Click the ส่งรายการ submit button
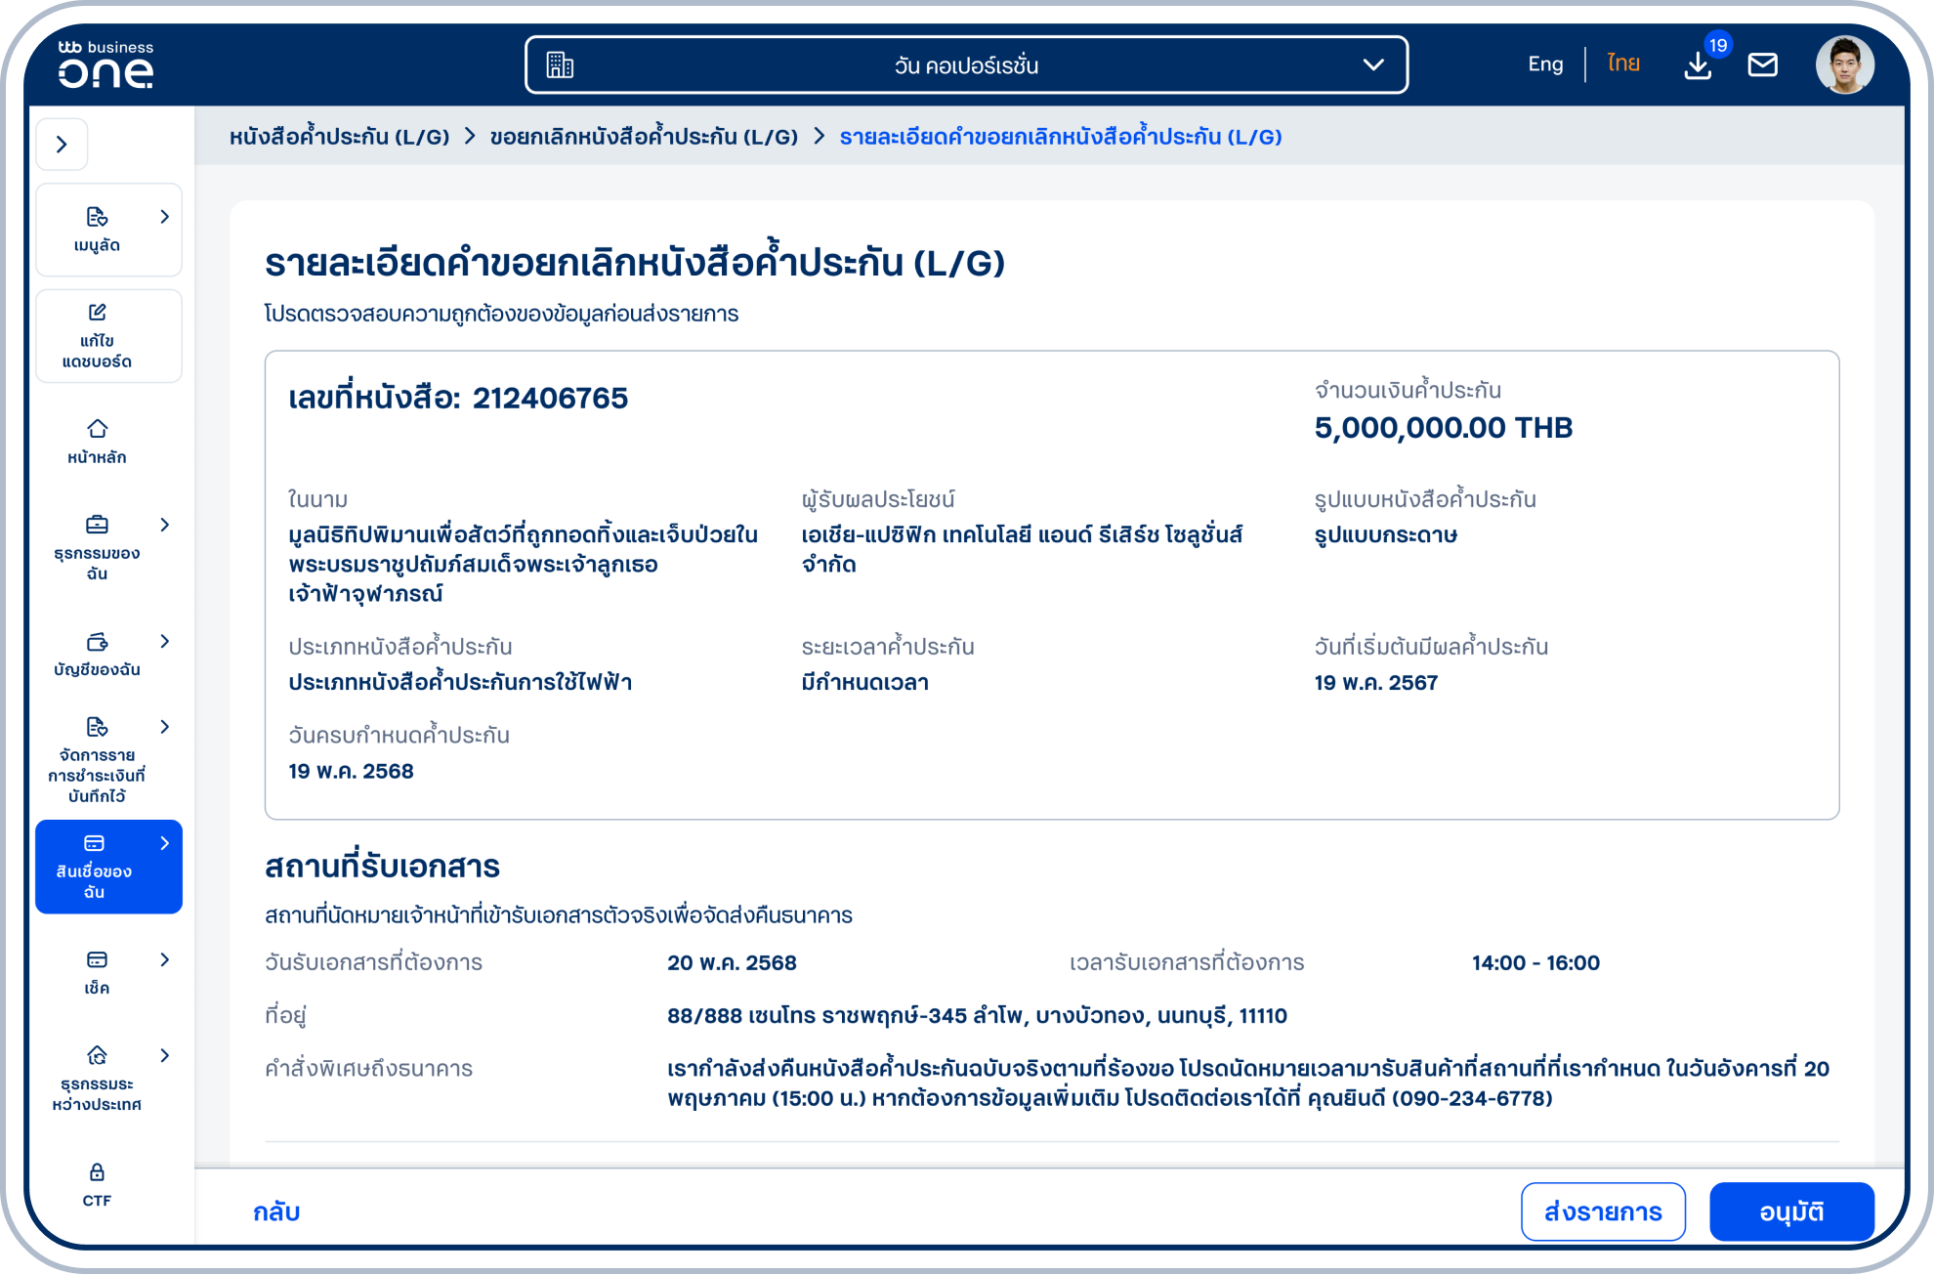This screenshot has width=1934, height=1274. click(1603, 1211)
